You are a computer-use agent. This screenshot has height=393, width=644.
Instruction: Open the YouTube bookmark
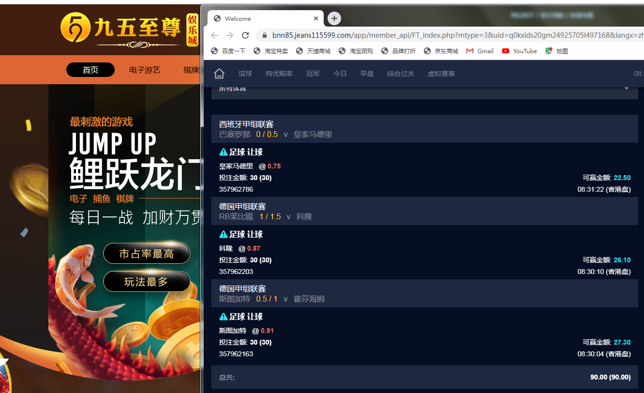click(520, 51)
